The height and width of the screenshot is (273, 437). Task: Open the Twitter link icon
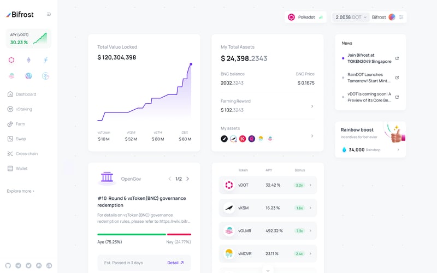(x=28, y=265)
